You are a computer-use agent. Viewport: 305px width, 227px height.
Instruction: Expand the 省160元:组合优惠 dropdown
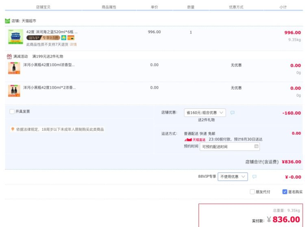(205, 112)
